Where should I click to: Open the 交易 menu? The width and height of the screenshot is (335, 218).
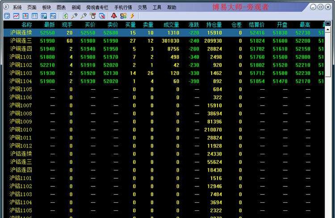pyautogui.click(x=142, y=8)
